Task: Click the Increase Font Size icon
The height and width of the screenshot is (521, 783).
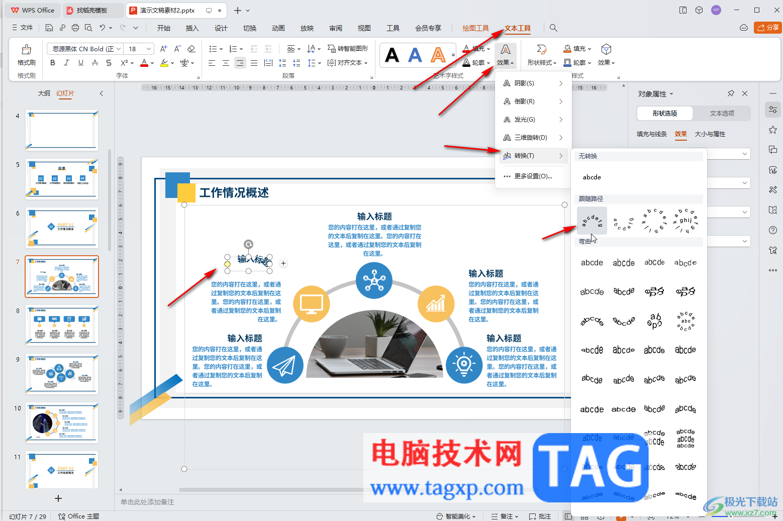Action: coord(164,49)
